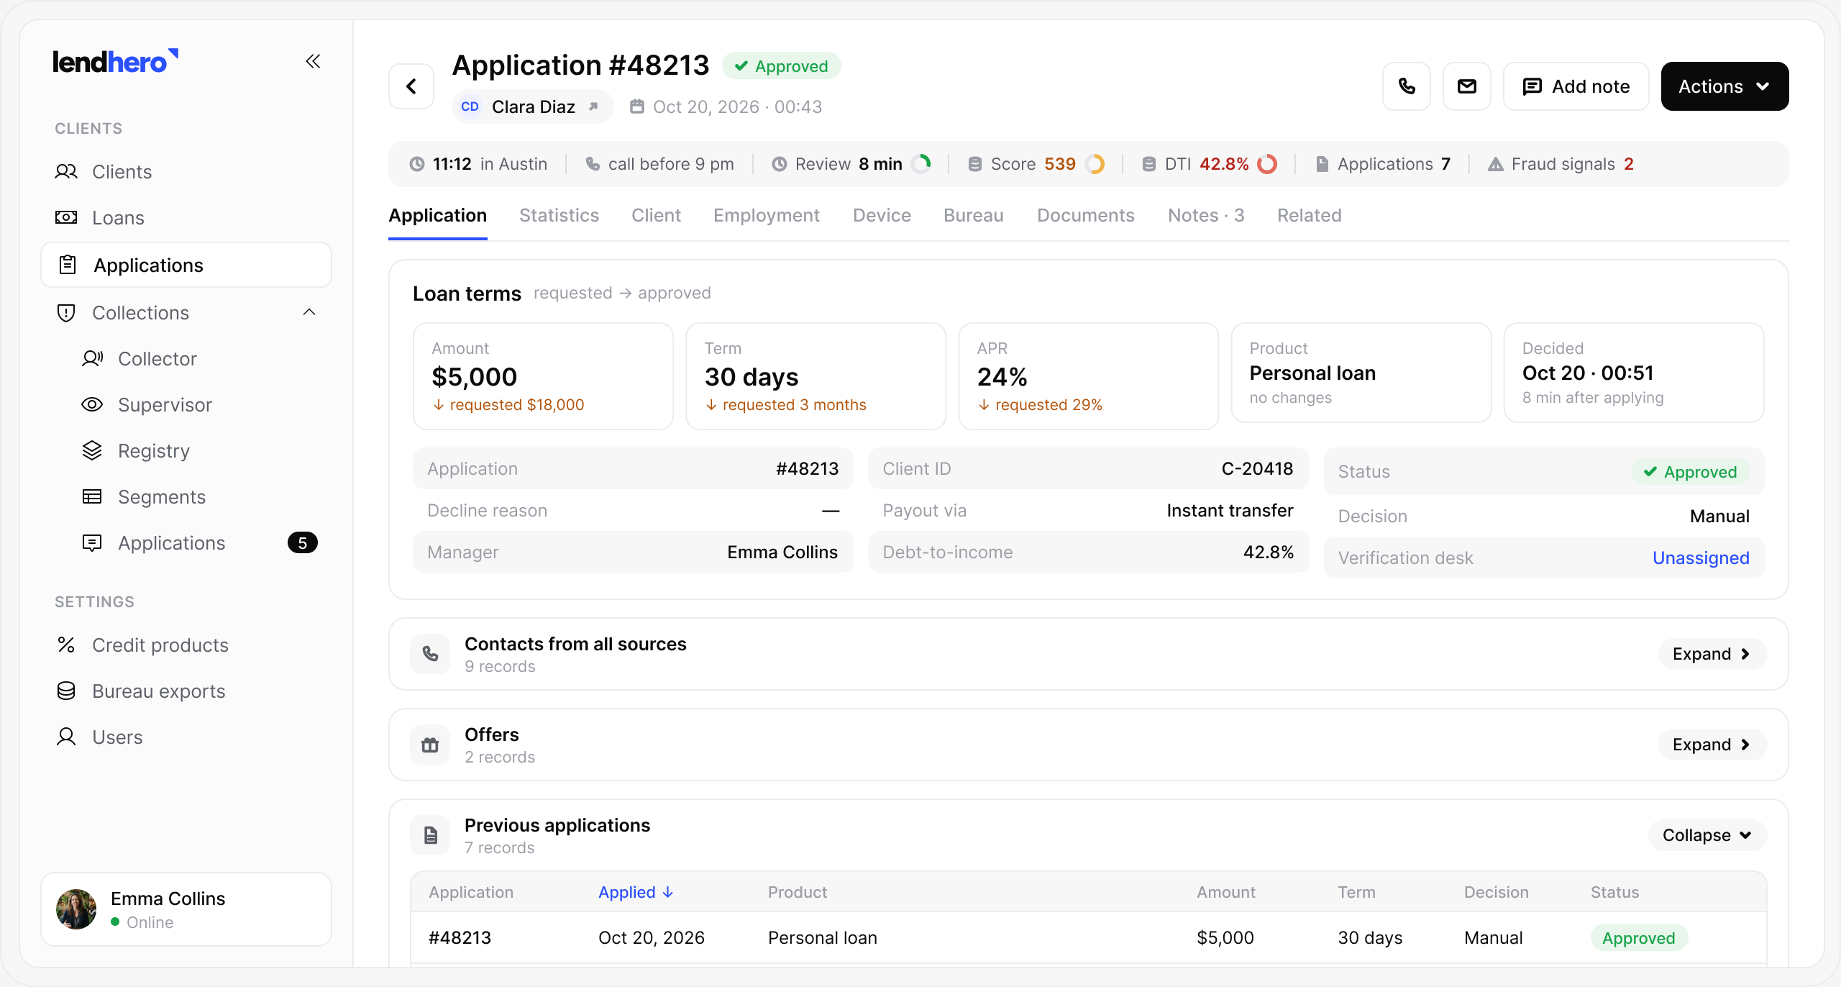Click the Term 30 days card
This screenshot has height=987, width=1841.
[x=816, y=376]
